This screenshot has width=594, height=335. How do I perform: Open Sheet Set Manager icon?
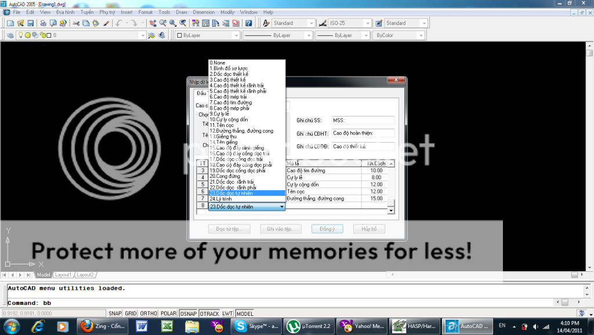pos(226,23)
